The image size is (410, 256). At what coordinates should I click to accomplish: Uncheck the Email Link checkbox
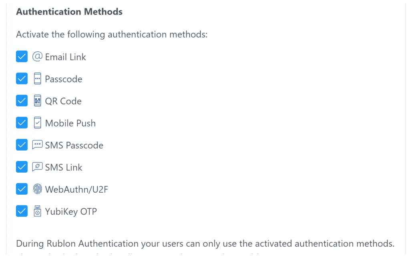point(22,57)
